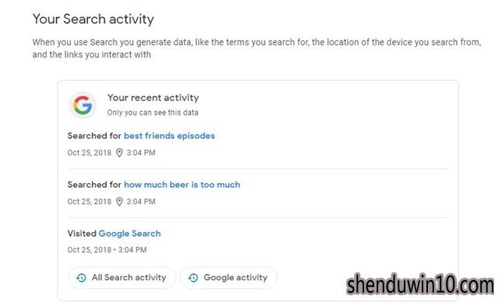The height and width of the screenshot is (305, 498).
Task: Click 'Only you can see this data' text
Action: [x=153, y=113]
